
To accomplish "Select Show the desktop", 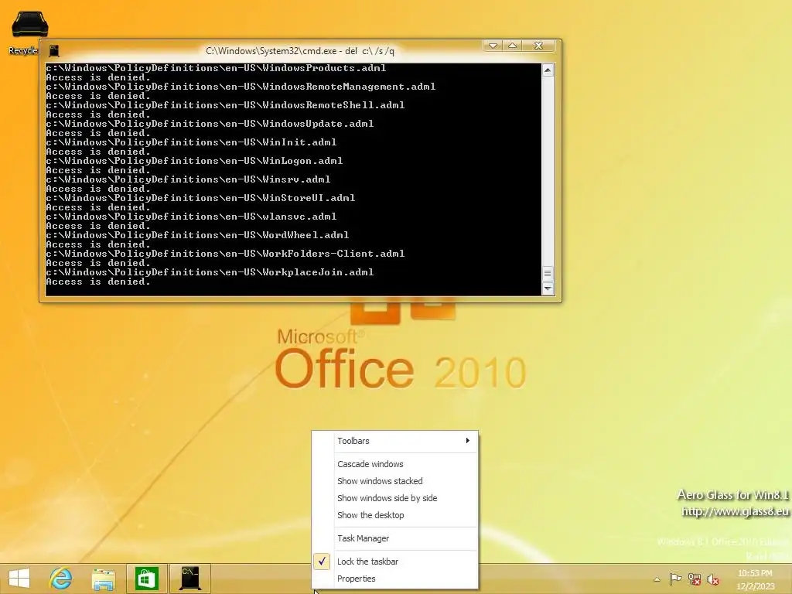I will [x=395, y=515].
